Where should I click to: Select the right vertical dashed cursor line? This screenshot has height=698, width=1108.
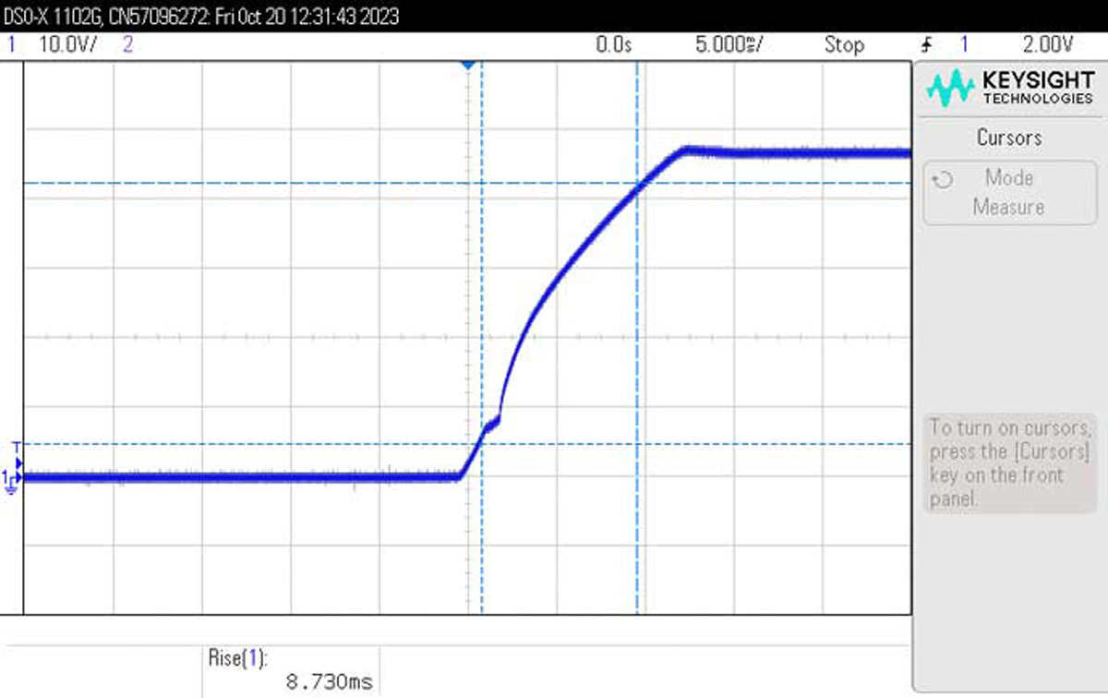[x=637, y=369]
